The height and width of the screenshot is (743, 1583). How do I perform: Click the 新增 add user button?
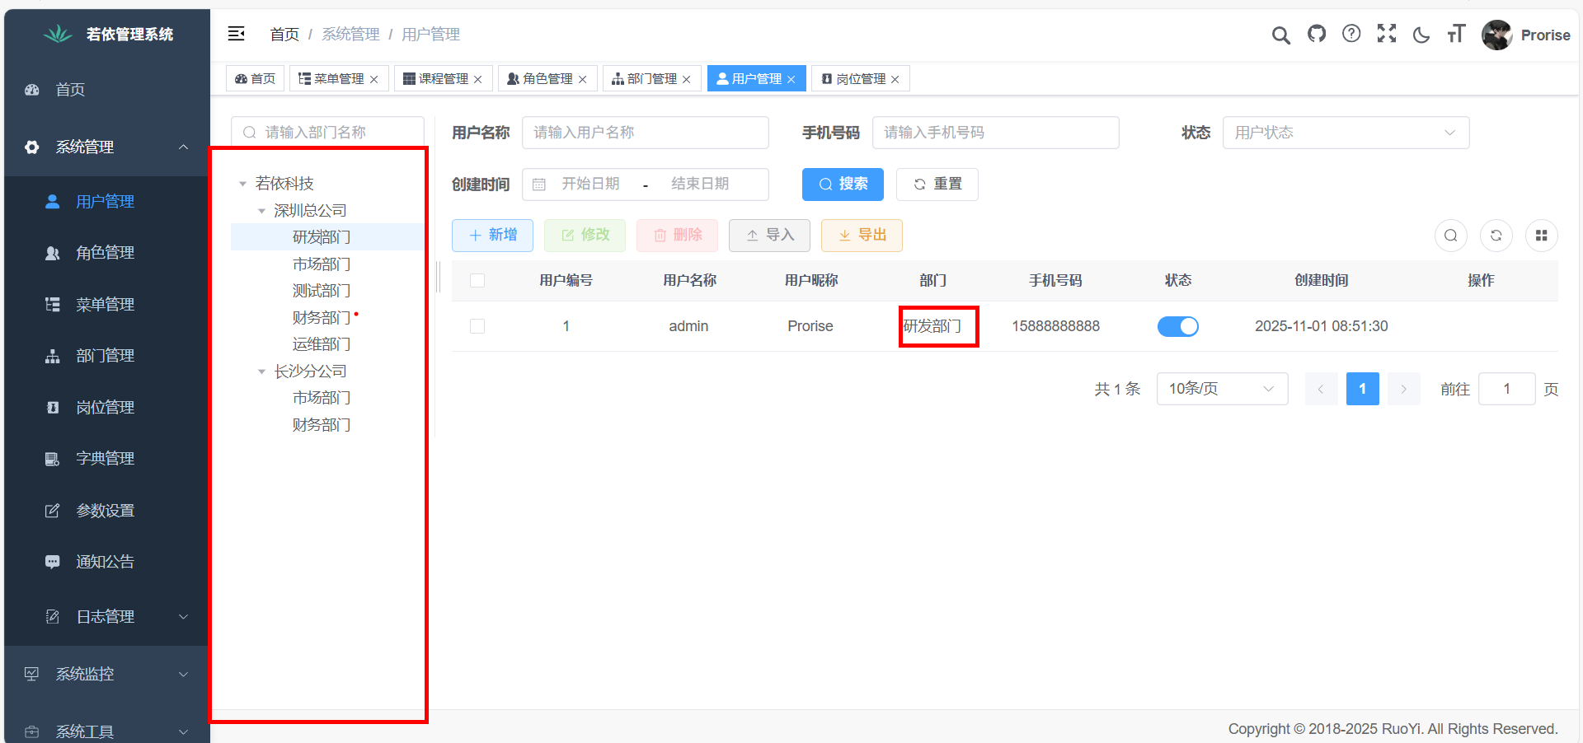tap(492, 236)
